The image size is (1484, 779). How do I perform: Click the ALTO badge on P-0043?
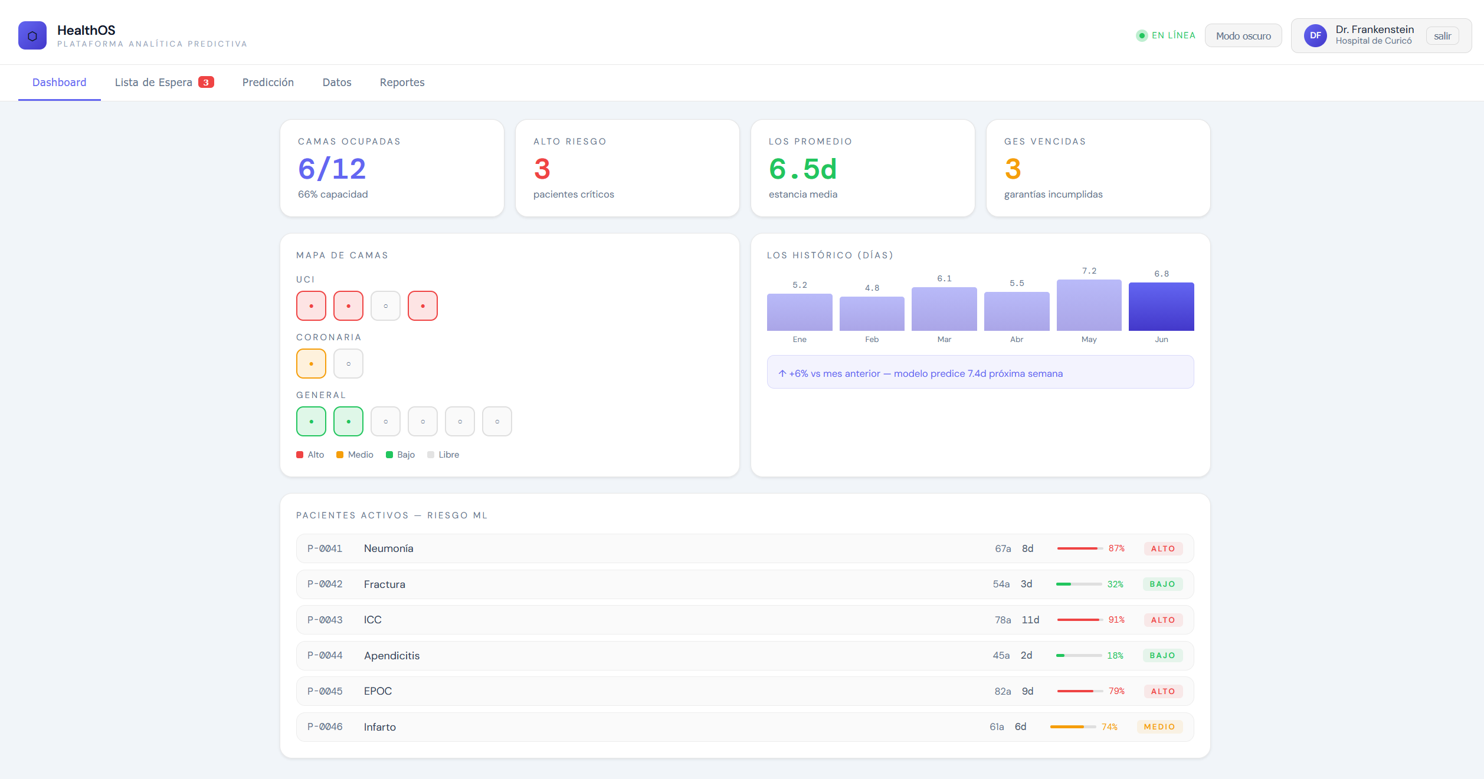point(1163,620)
